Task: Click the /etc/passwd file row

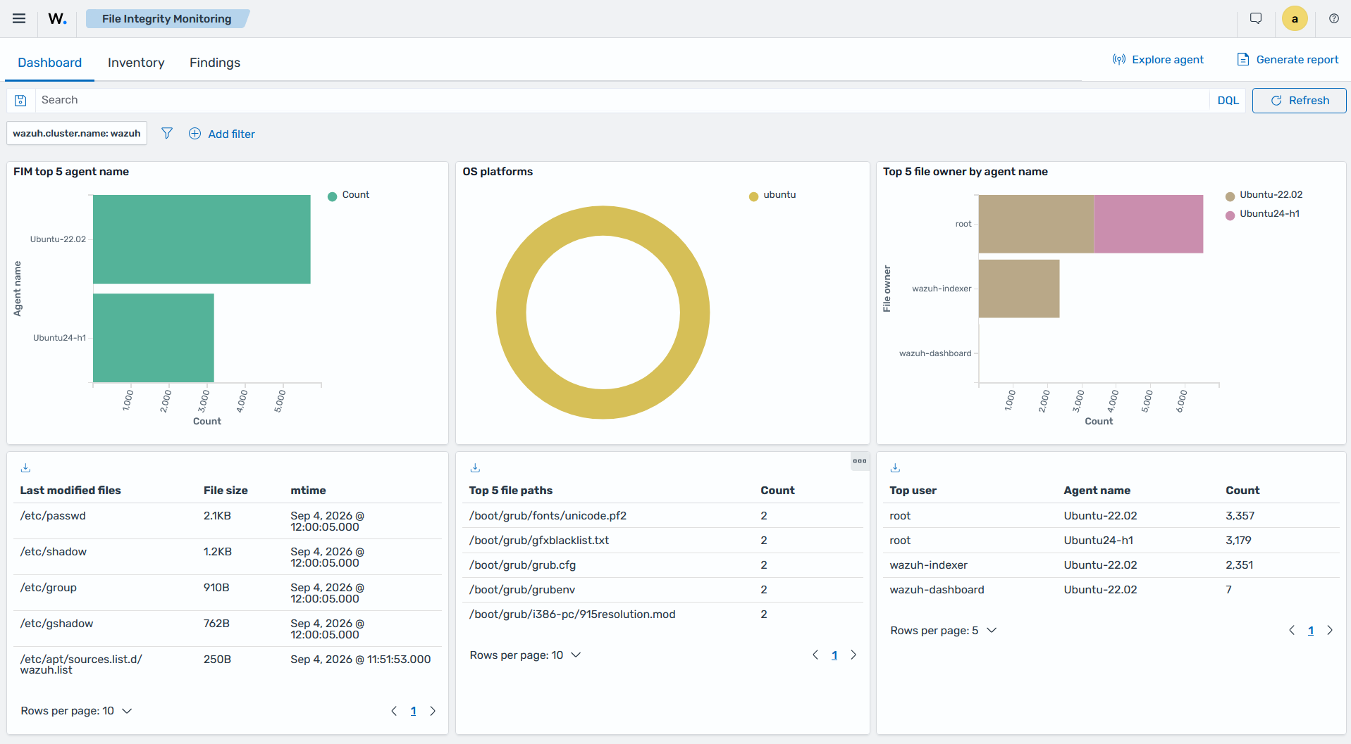Action: pyautogui.click(x=228, y=522)
